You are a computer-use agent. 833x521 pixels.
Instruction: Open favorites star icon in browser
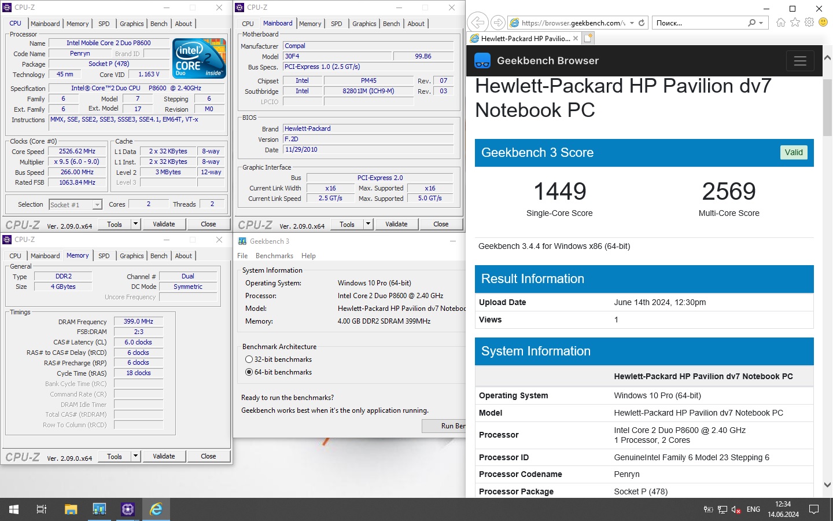tap(795, 22)
